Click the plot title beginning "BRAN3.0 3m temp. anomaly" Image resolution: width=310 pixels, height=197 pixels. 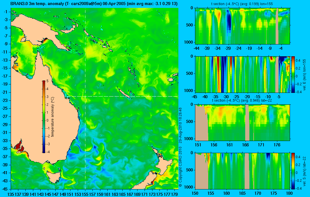coord(94,4)
